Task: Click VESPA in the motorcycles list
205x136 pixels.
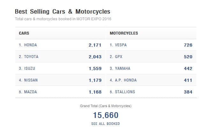Action: tap(121, 45)
